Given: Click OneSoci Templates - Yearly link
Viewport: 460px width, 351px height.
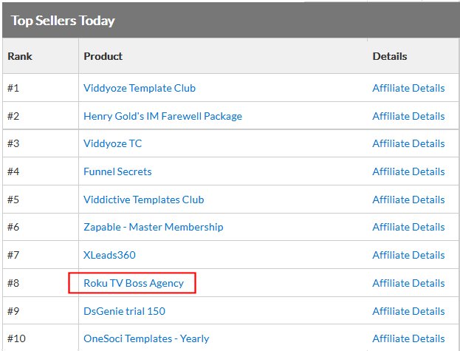Looking at the screenshot, I should click(146, 338).
